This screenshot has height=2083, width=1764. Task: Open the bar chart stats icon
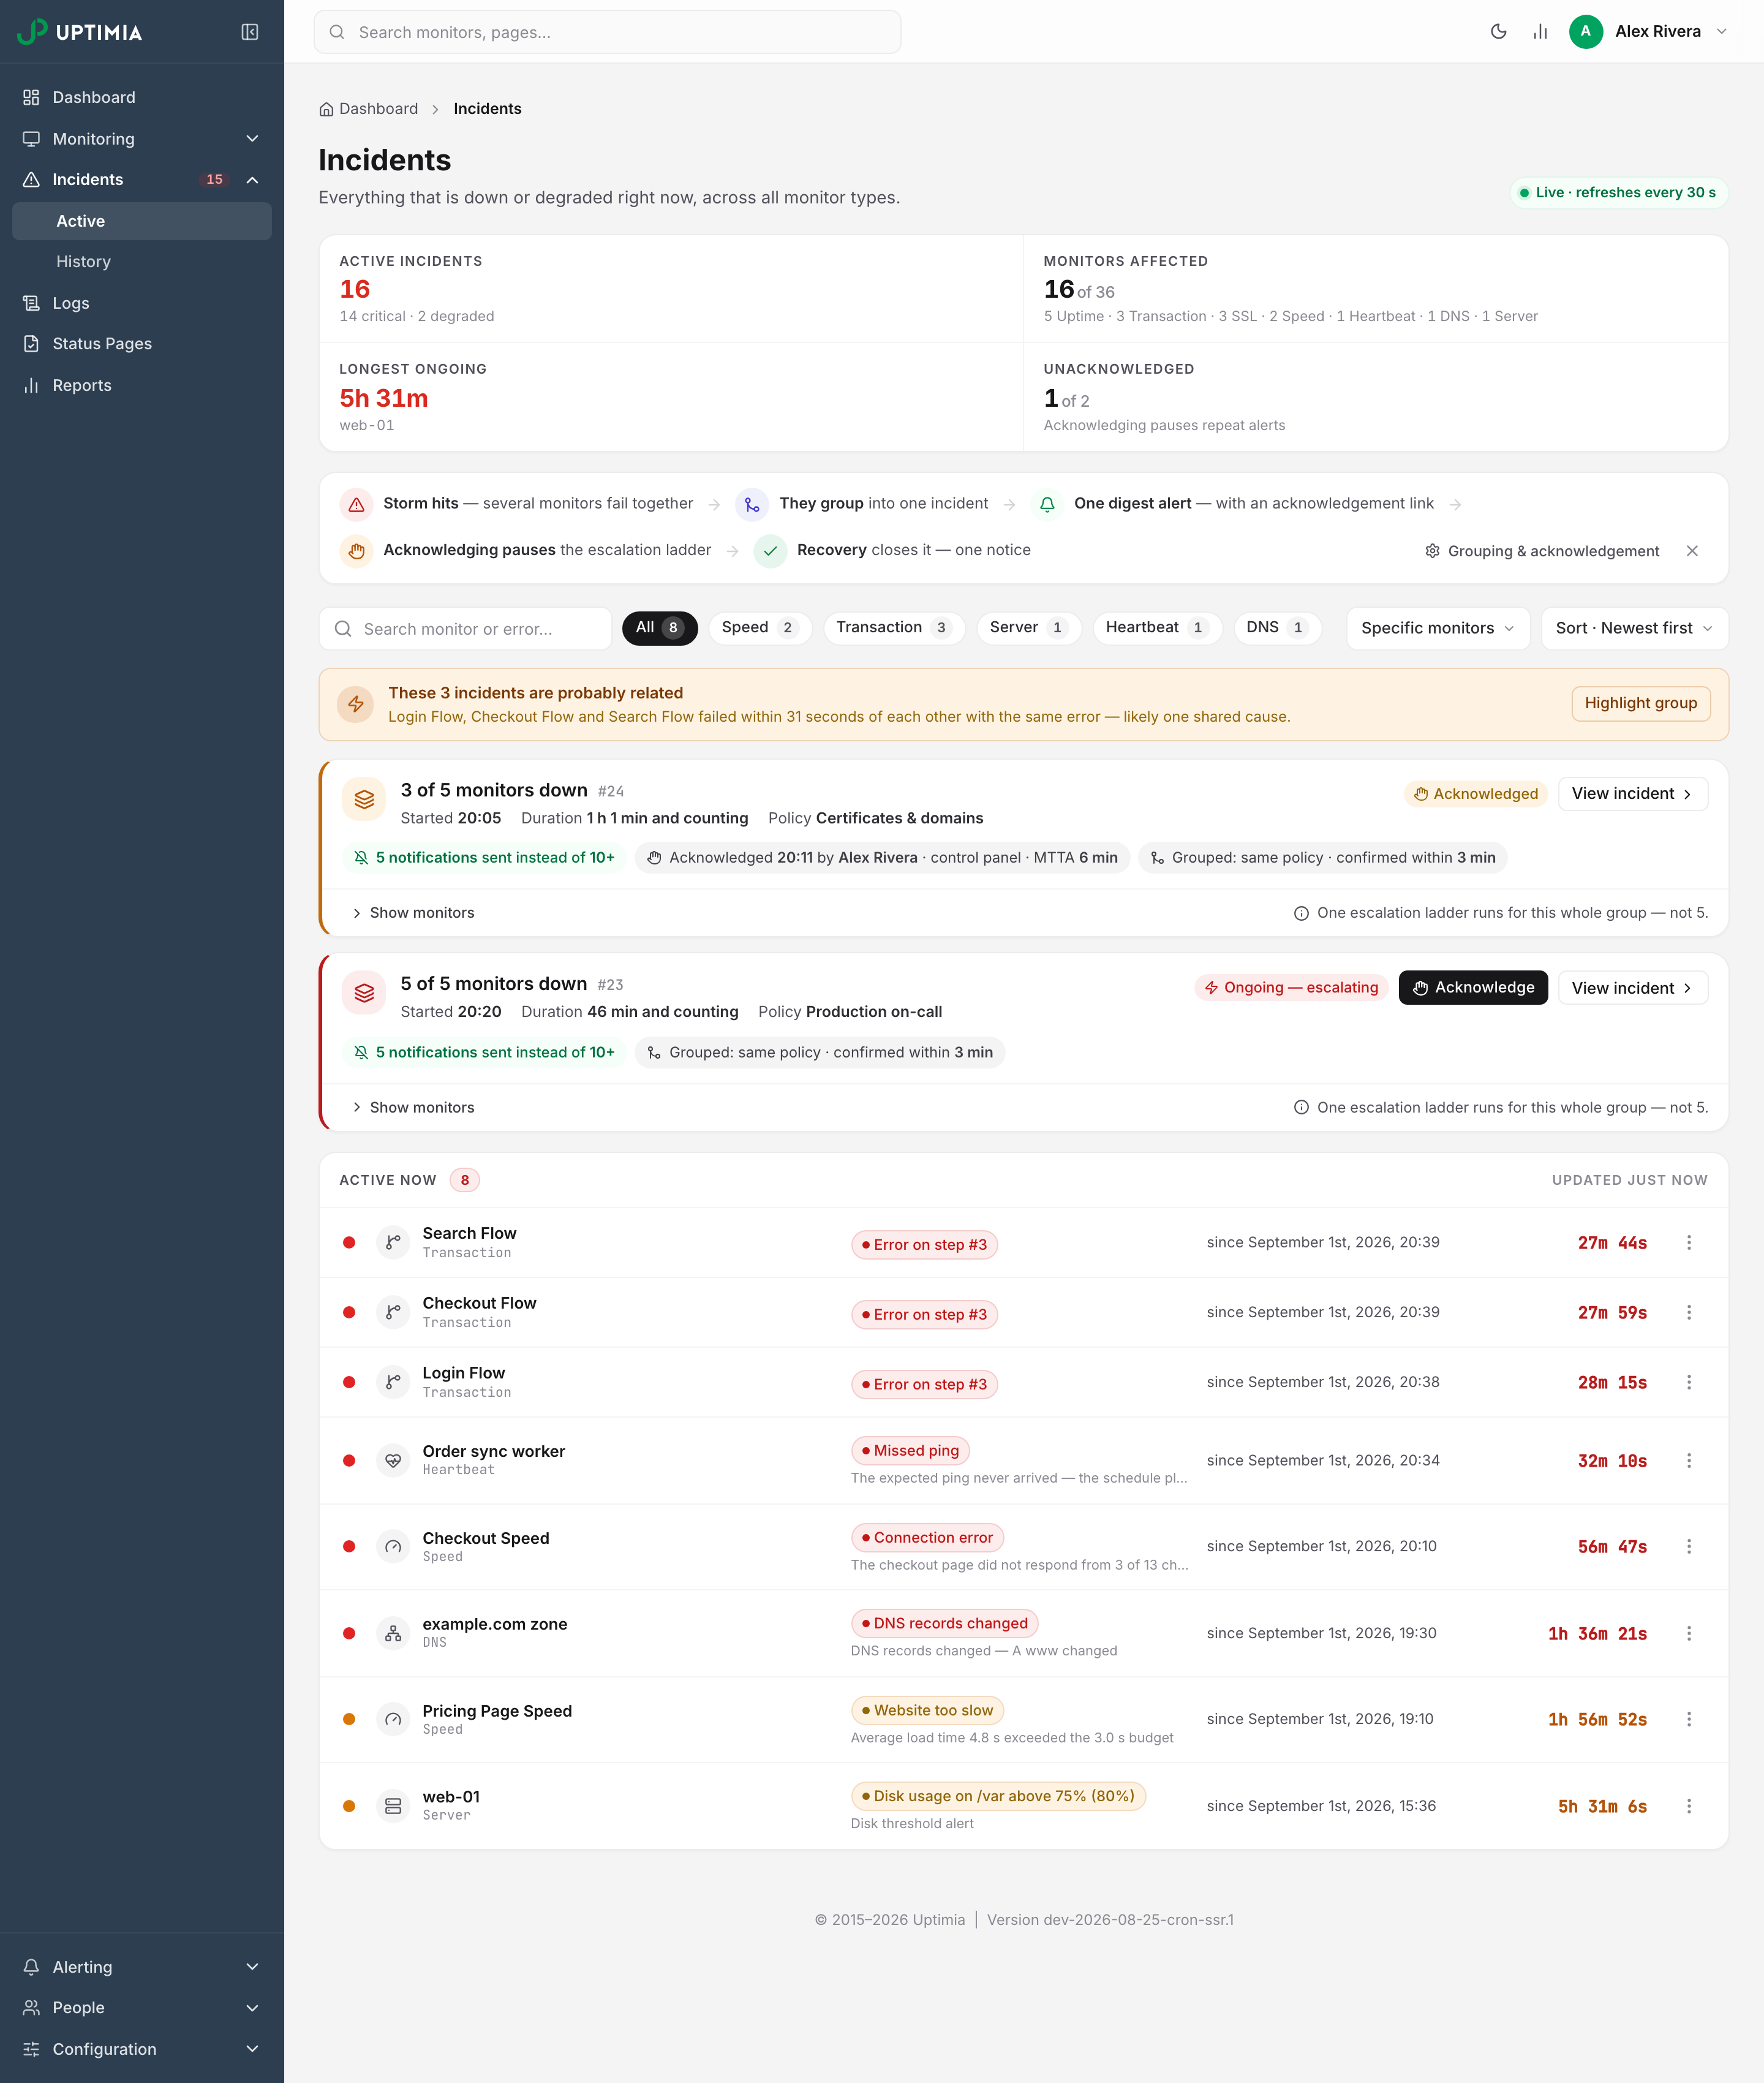point(1540,32)
